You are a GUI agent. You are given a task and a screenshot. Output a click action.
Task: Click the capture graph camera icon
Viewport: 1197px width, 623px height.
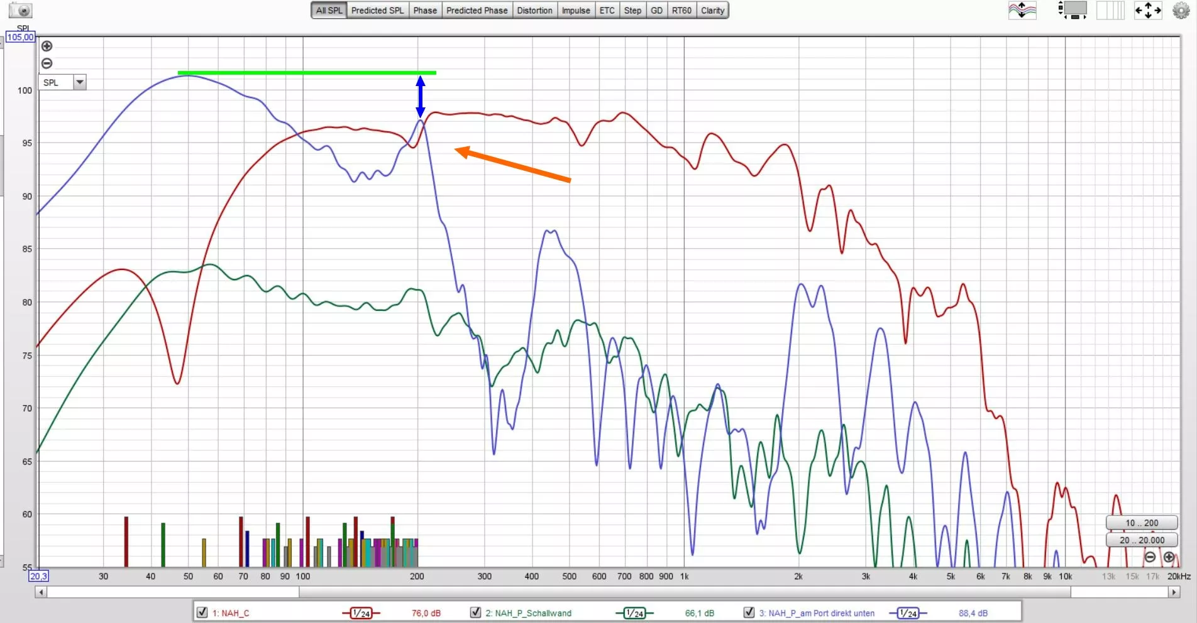click(x=20, y=11)
